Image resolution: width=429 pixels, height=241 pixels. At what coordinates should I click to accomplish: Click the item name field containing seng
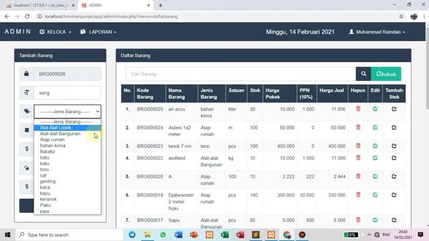point(67,93)
